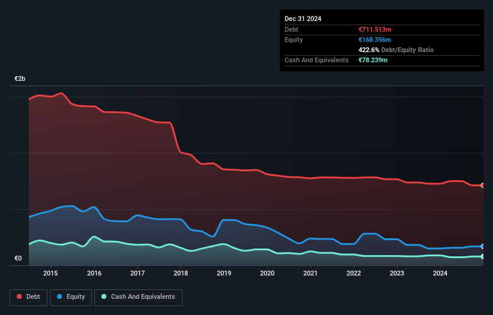Click the 2020 x-axis label
This screenshot has height=315, width=493.
267,273
